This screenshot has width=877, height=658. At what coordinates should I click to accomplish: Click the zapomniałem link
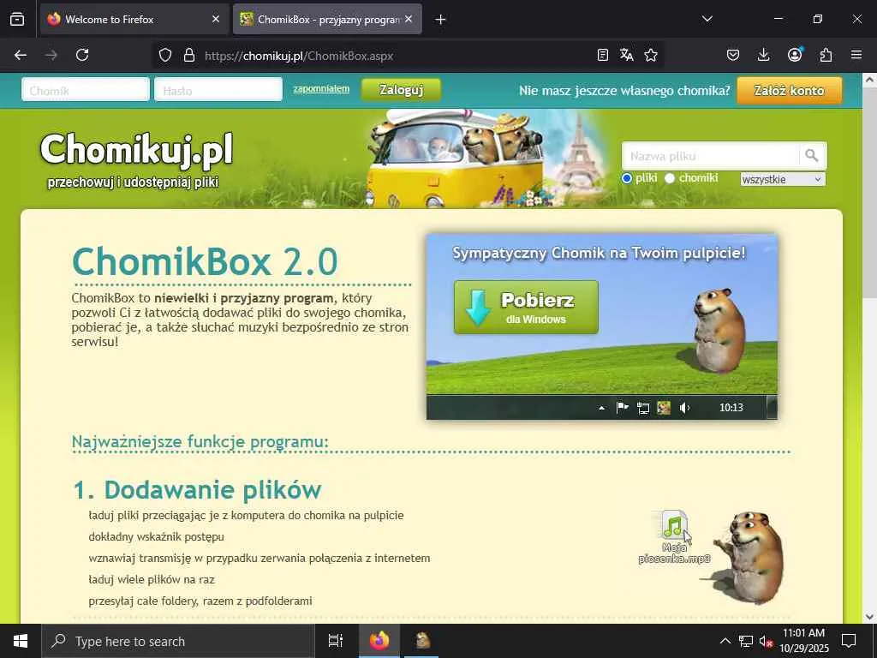[321, 89]
